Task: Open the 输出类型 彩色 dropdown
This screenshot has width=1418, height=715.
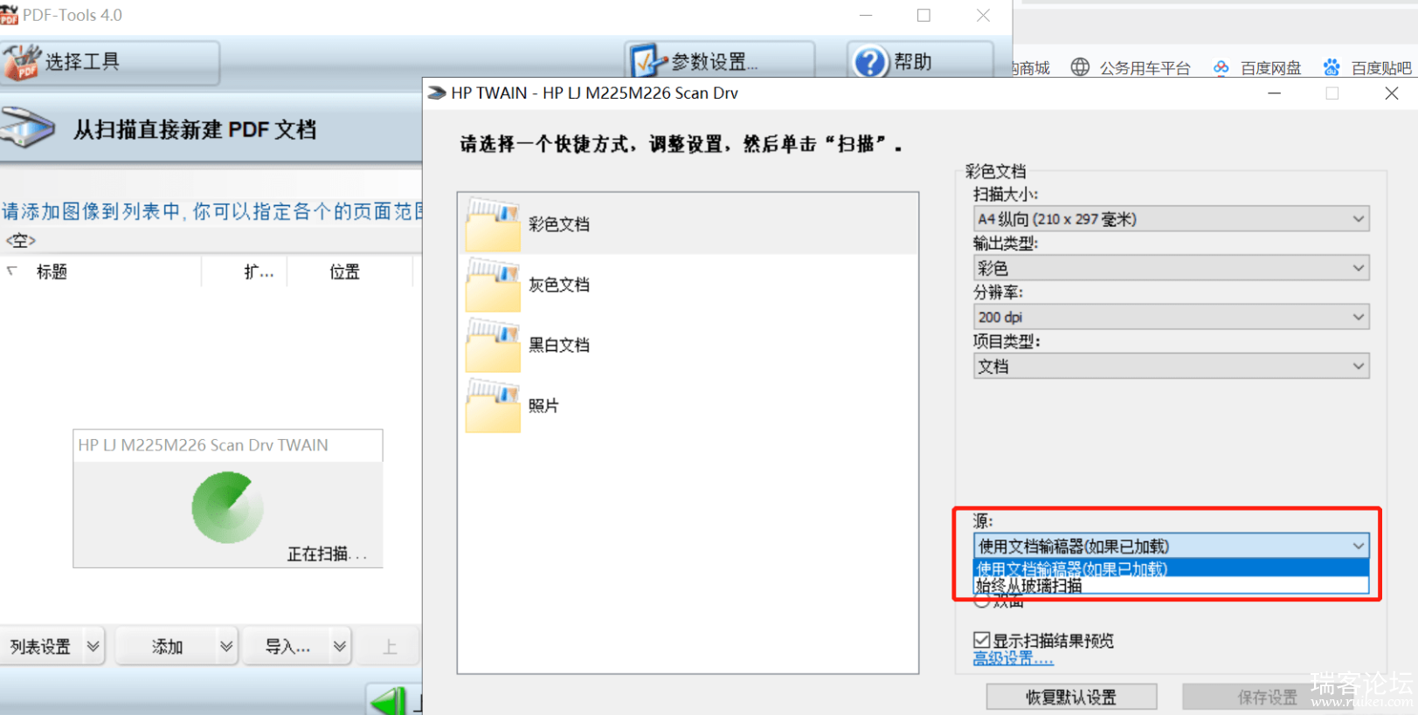Action: (1171, 268)
